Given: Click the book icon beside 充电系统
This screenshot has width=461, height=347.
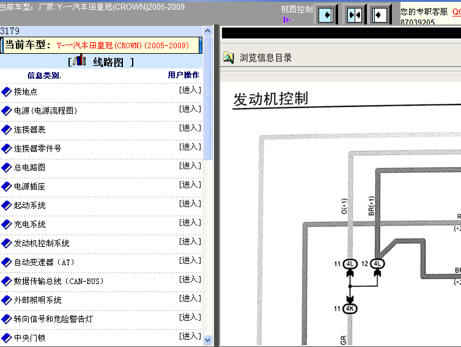Looking at the screenshot, I should 6,224.
